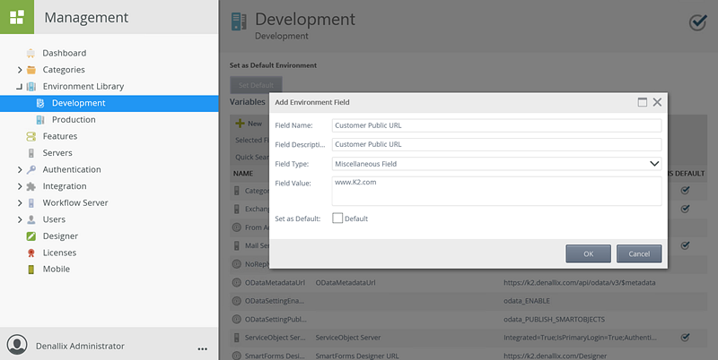Click the Features icon in sidebar
The image size is (718, 360).
[x=31, y=136]
